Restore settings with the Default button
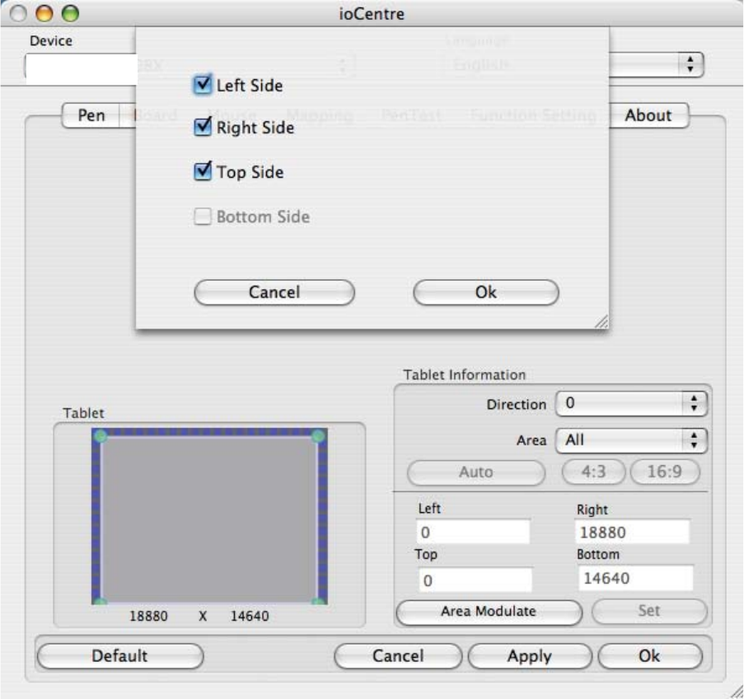The image size is (744, 699). (x=120, y=656)
